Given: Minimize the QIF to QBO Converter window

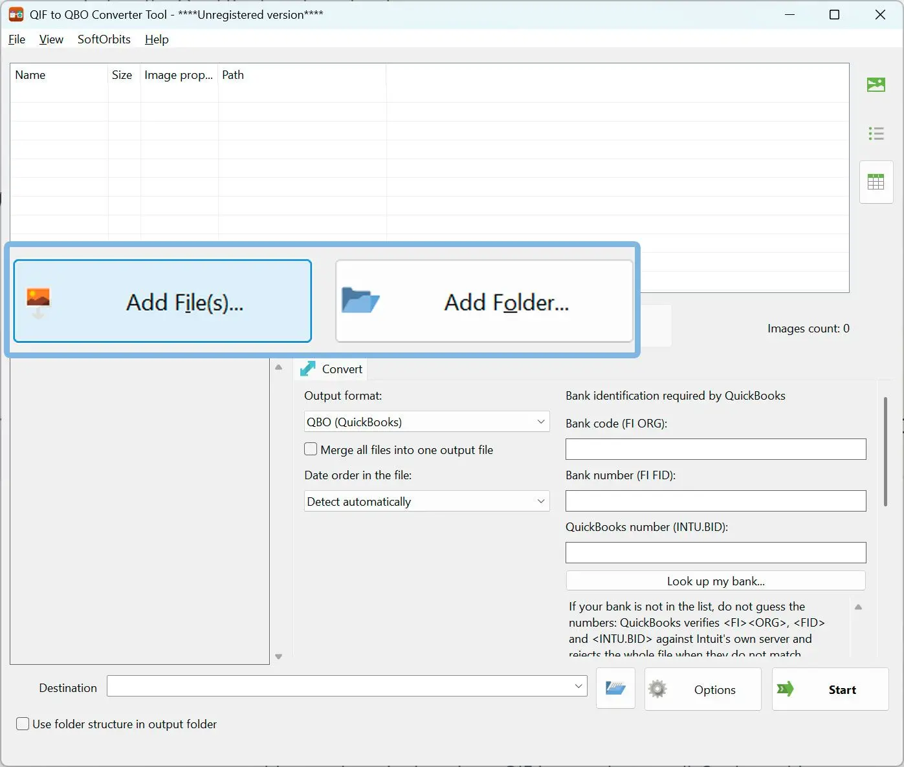Looking at the screenshot, I should pyautogui.click(x=789, y=14).
